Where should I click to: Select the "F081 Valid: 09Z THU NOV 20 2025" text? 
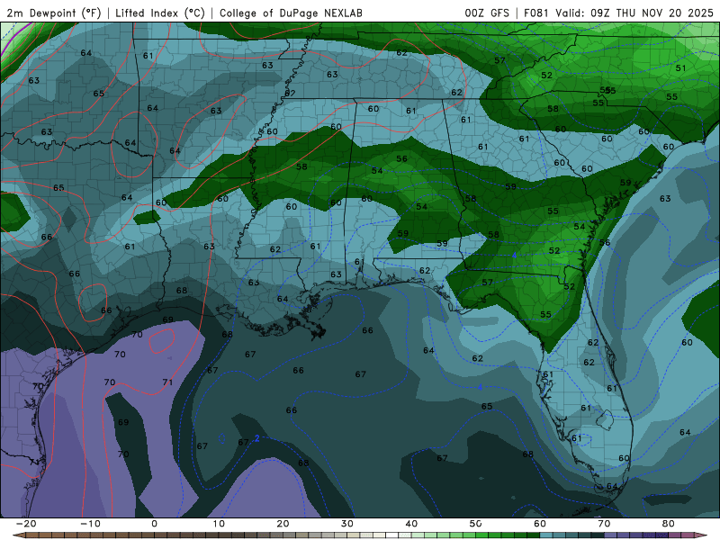pyautogui.click(x=618, y=13)
